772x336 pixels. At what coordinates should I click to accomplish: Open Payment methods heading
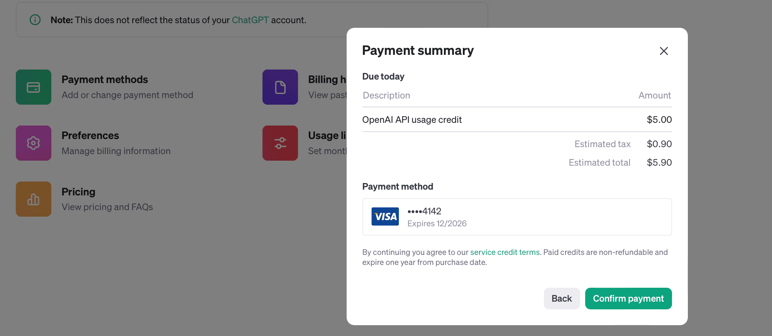(x=105, y=80)
